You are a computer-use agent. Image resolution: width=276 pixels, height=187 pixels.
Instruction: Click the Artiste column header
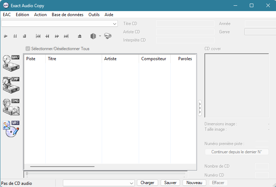[120, 59]
